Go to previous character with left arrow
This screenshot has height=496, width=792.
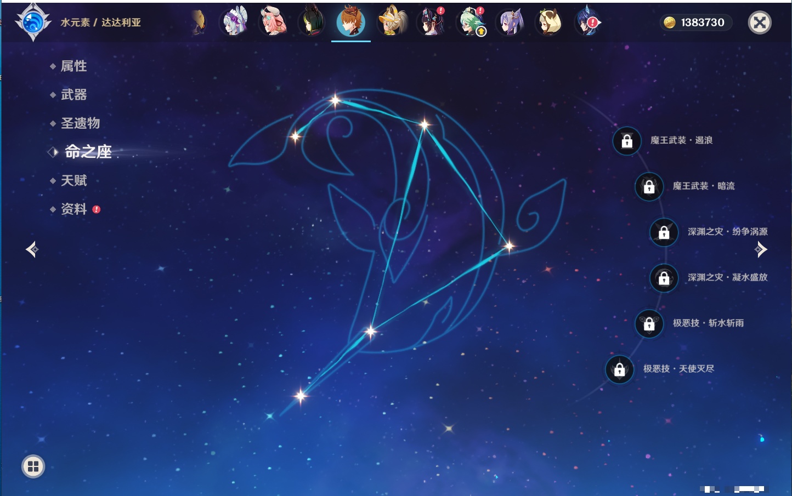point(32,249)
